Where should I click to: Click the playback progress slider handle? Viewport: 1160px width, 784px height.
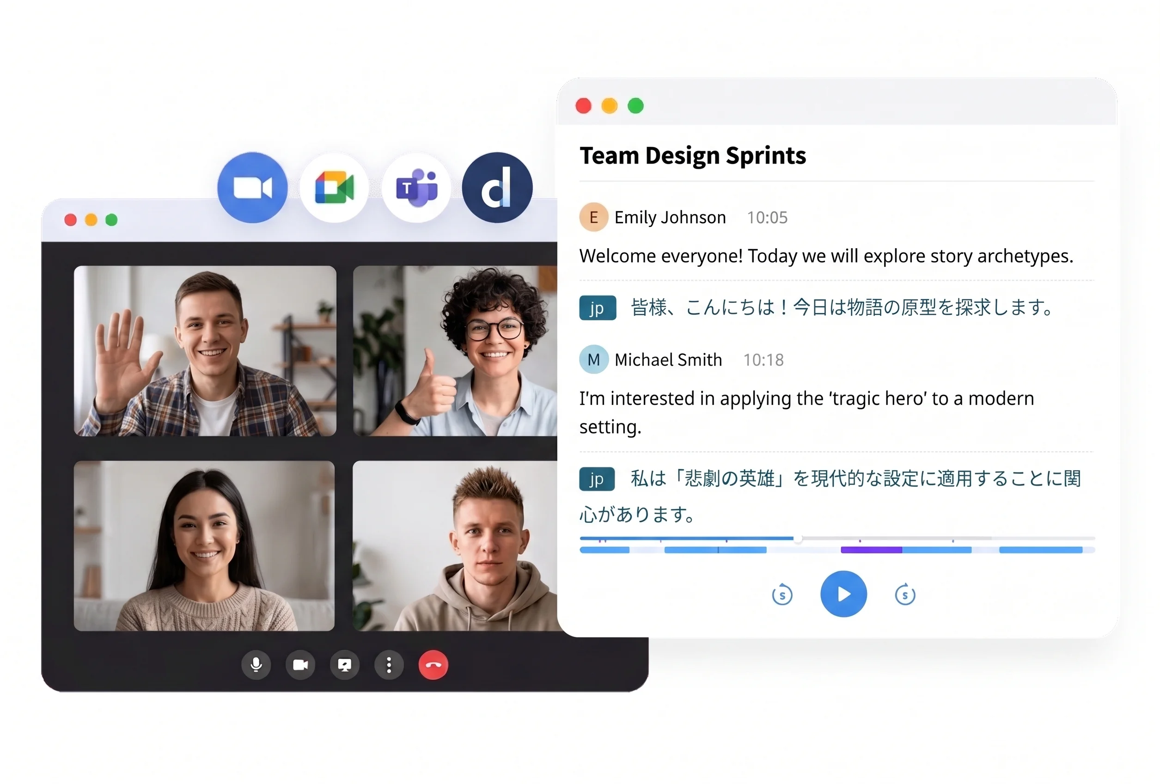pyautogui.click(x=798, y=539)
